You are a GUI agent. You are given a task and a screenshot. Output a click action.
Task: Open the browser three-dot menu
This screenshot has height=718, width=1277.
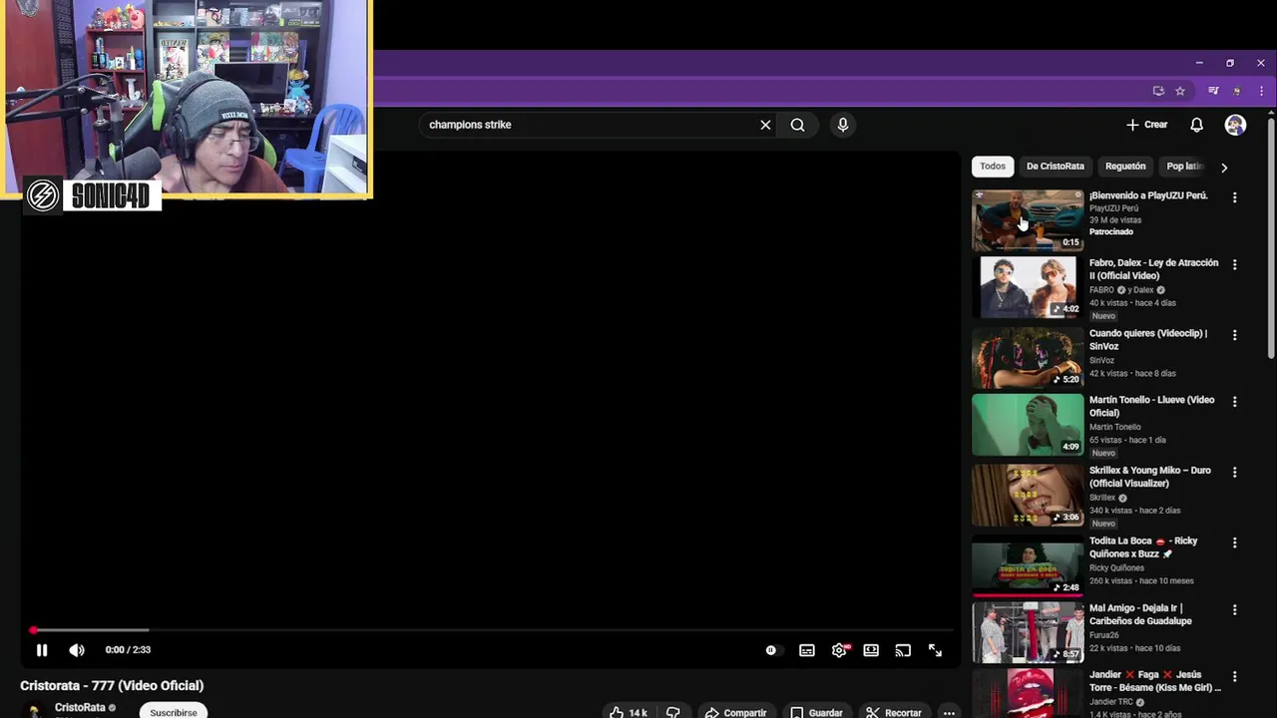pyautogui.click(x=1262, y=91)
